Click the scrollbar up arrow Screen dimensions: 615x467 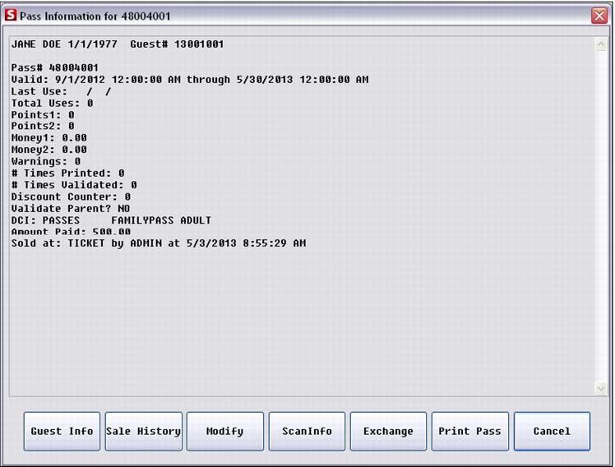click(x=599, y=44)
